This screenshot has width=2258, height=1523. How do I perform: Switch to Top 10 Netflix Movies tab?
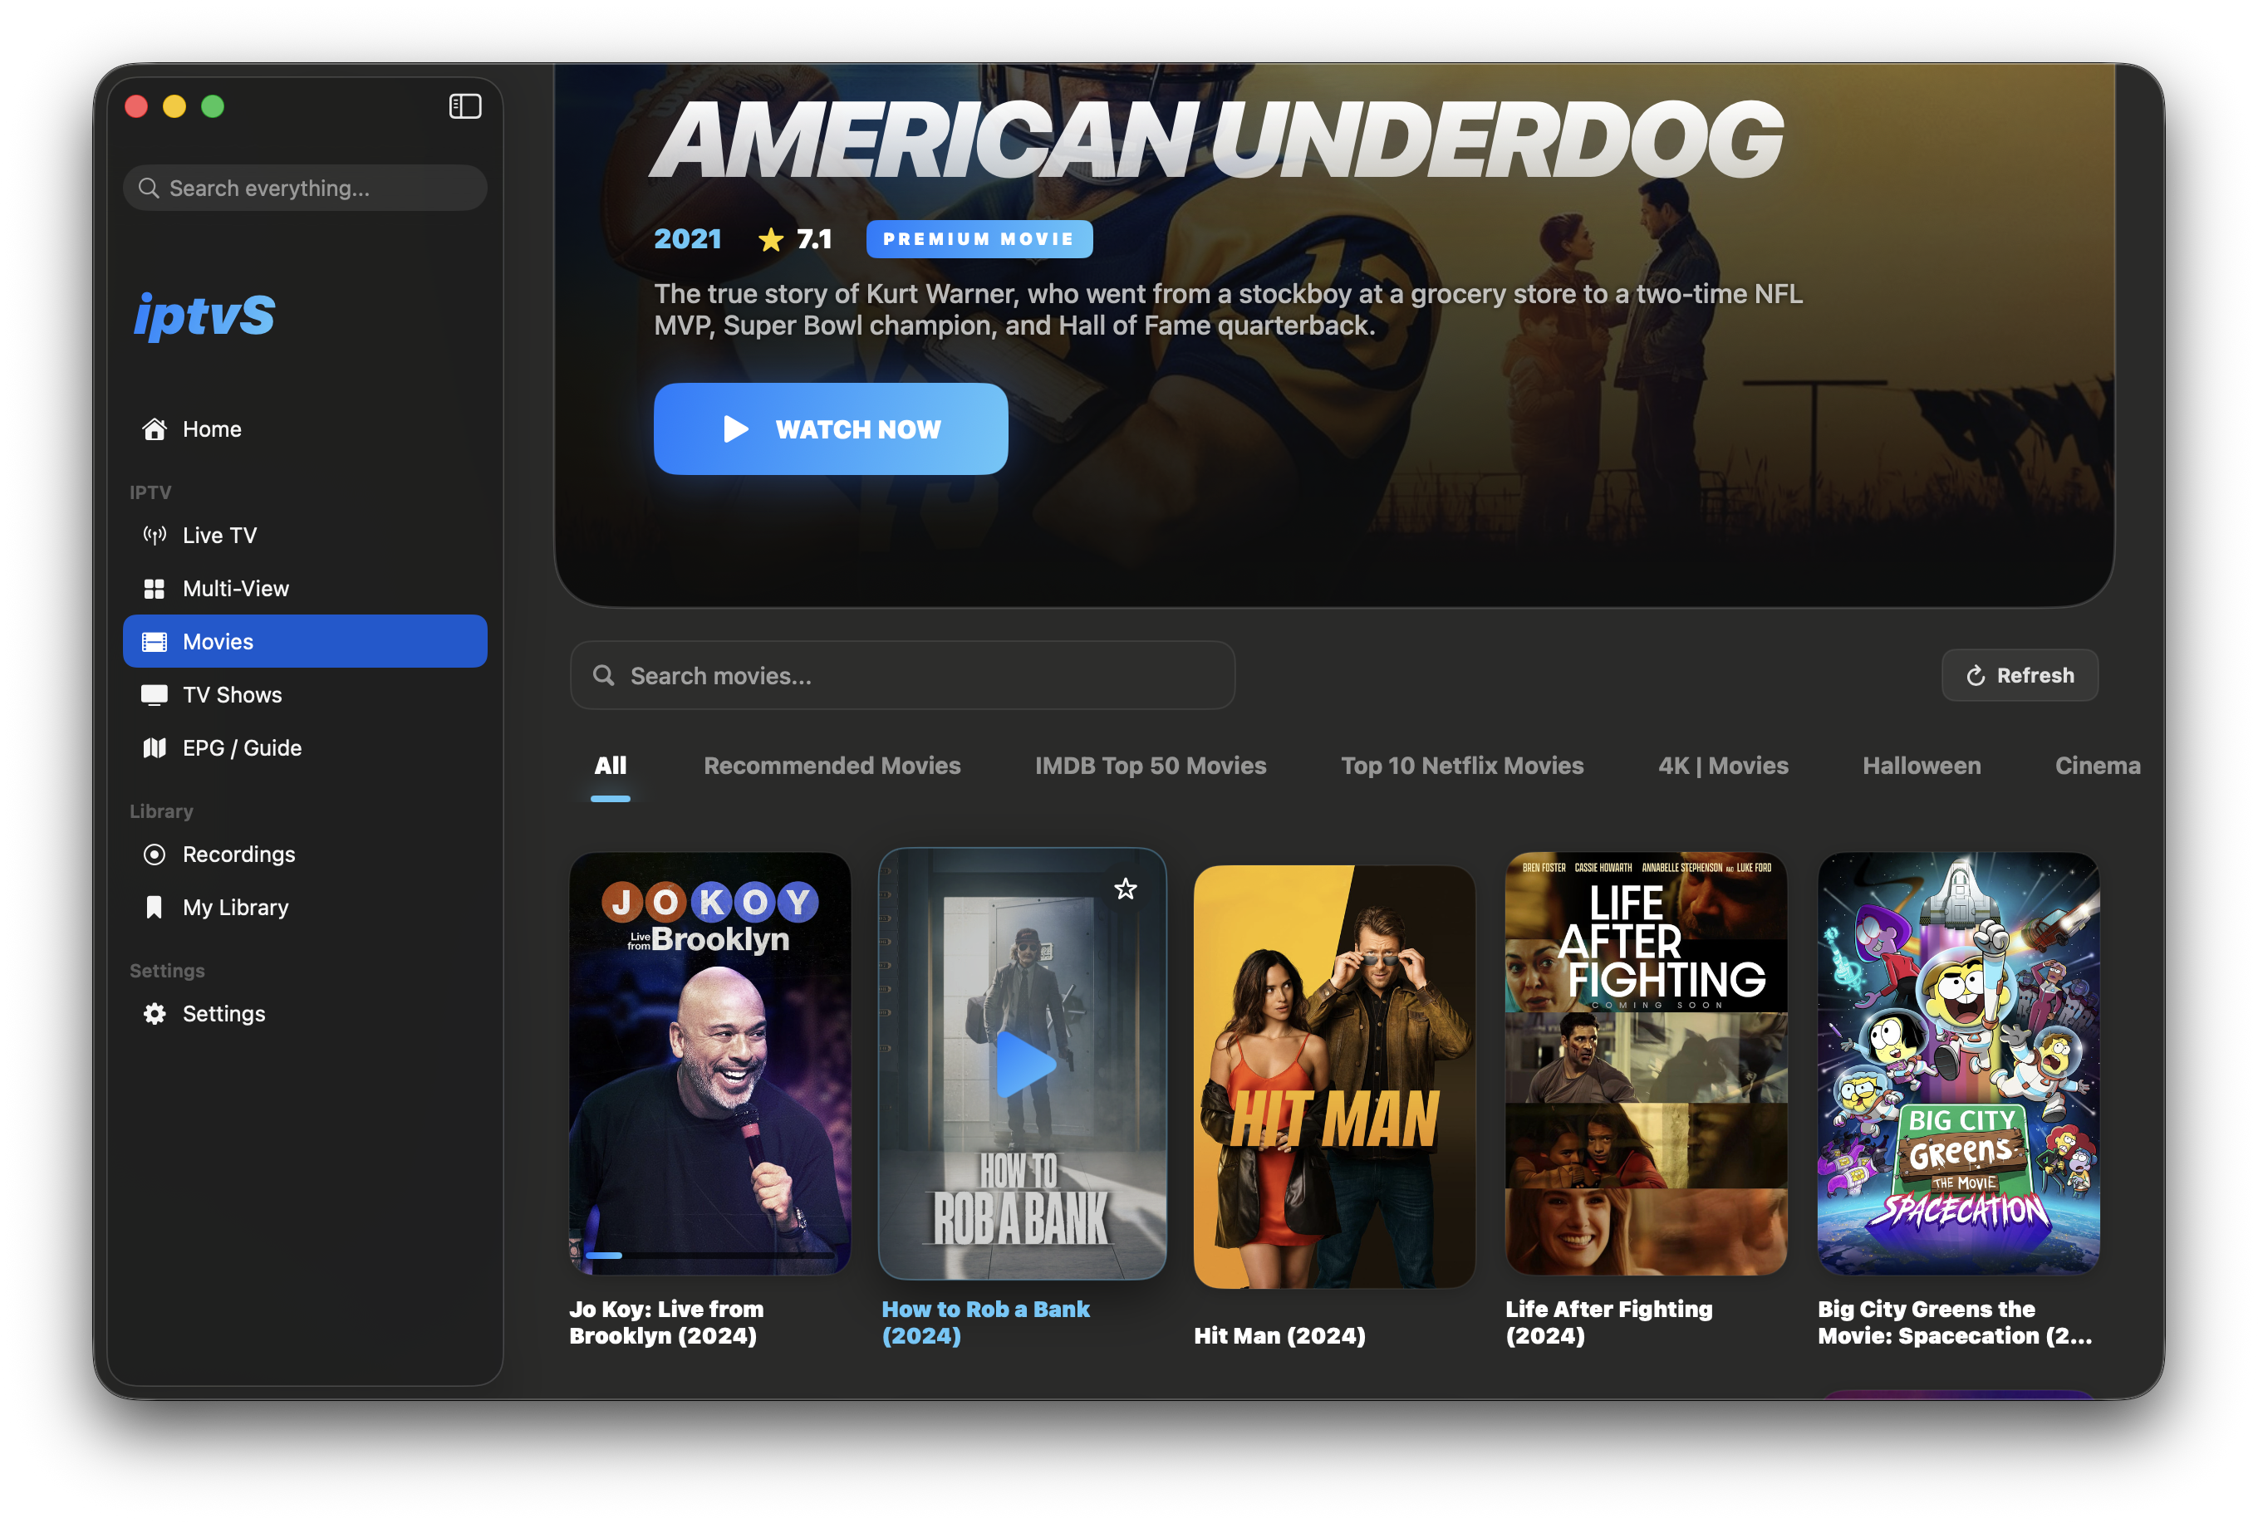[x=1462, y=766]
